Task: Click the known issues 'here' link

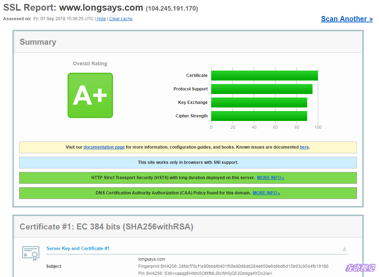Action: pyautogui.click(x=304, y=147)
